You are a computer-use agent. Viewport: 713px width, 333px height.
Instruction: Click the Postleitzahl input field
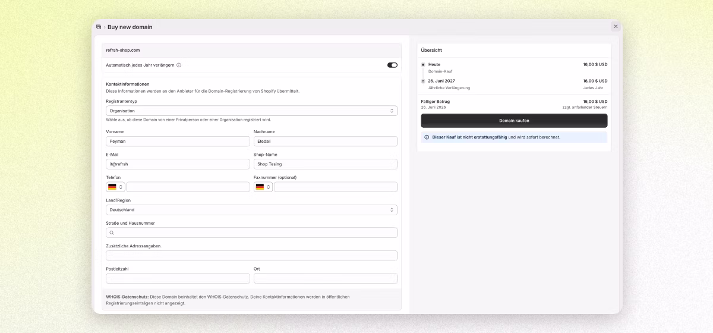pos(178,278)
